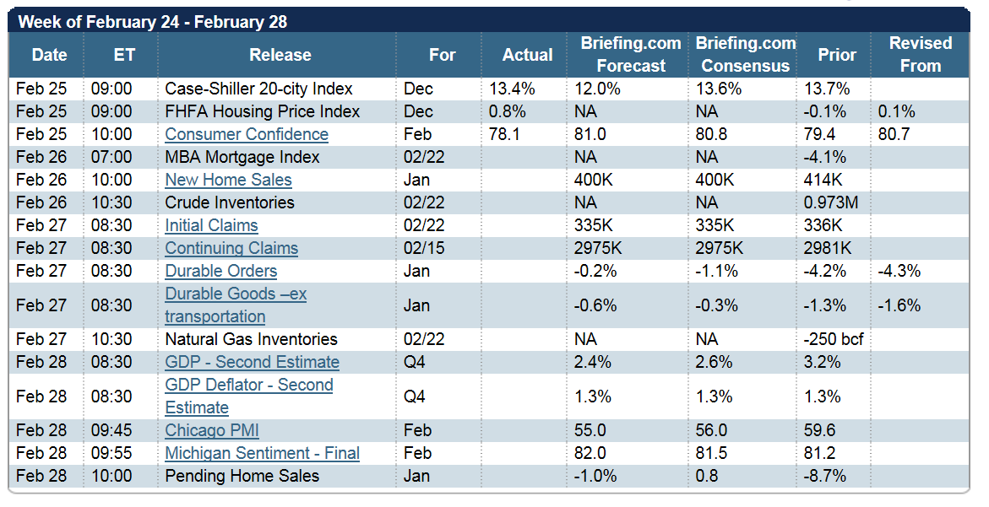
Task: Open the Durable Orders link
Action: [x=220, y=271]
